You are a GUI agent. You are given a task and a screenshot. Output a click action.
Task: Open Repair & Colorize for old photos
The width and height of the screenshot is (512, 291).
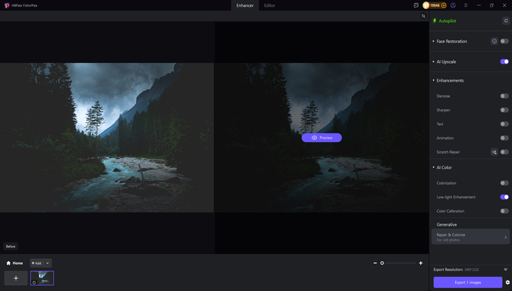[470, 237]
